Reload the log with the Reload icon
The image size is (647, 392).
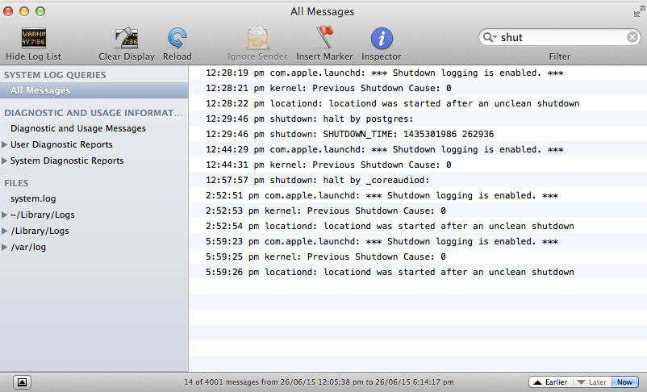(x=177, y=39)
